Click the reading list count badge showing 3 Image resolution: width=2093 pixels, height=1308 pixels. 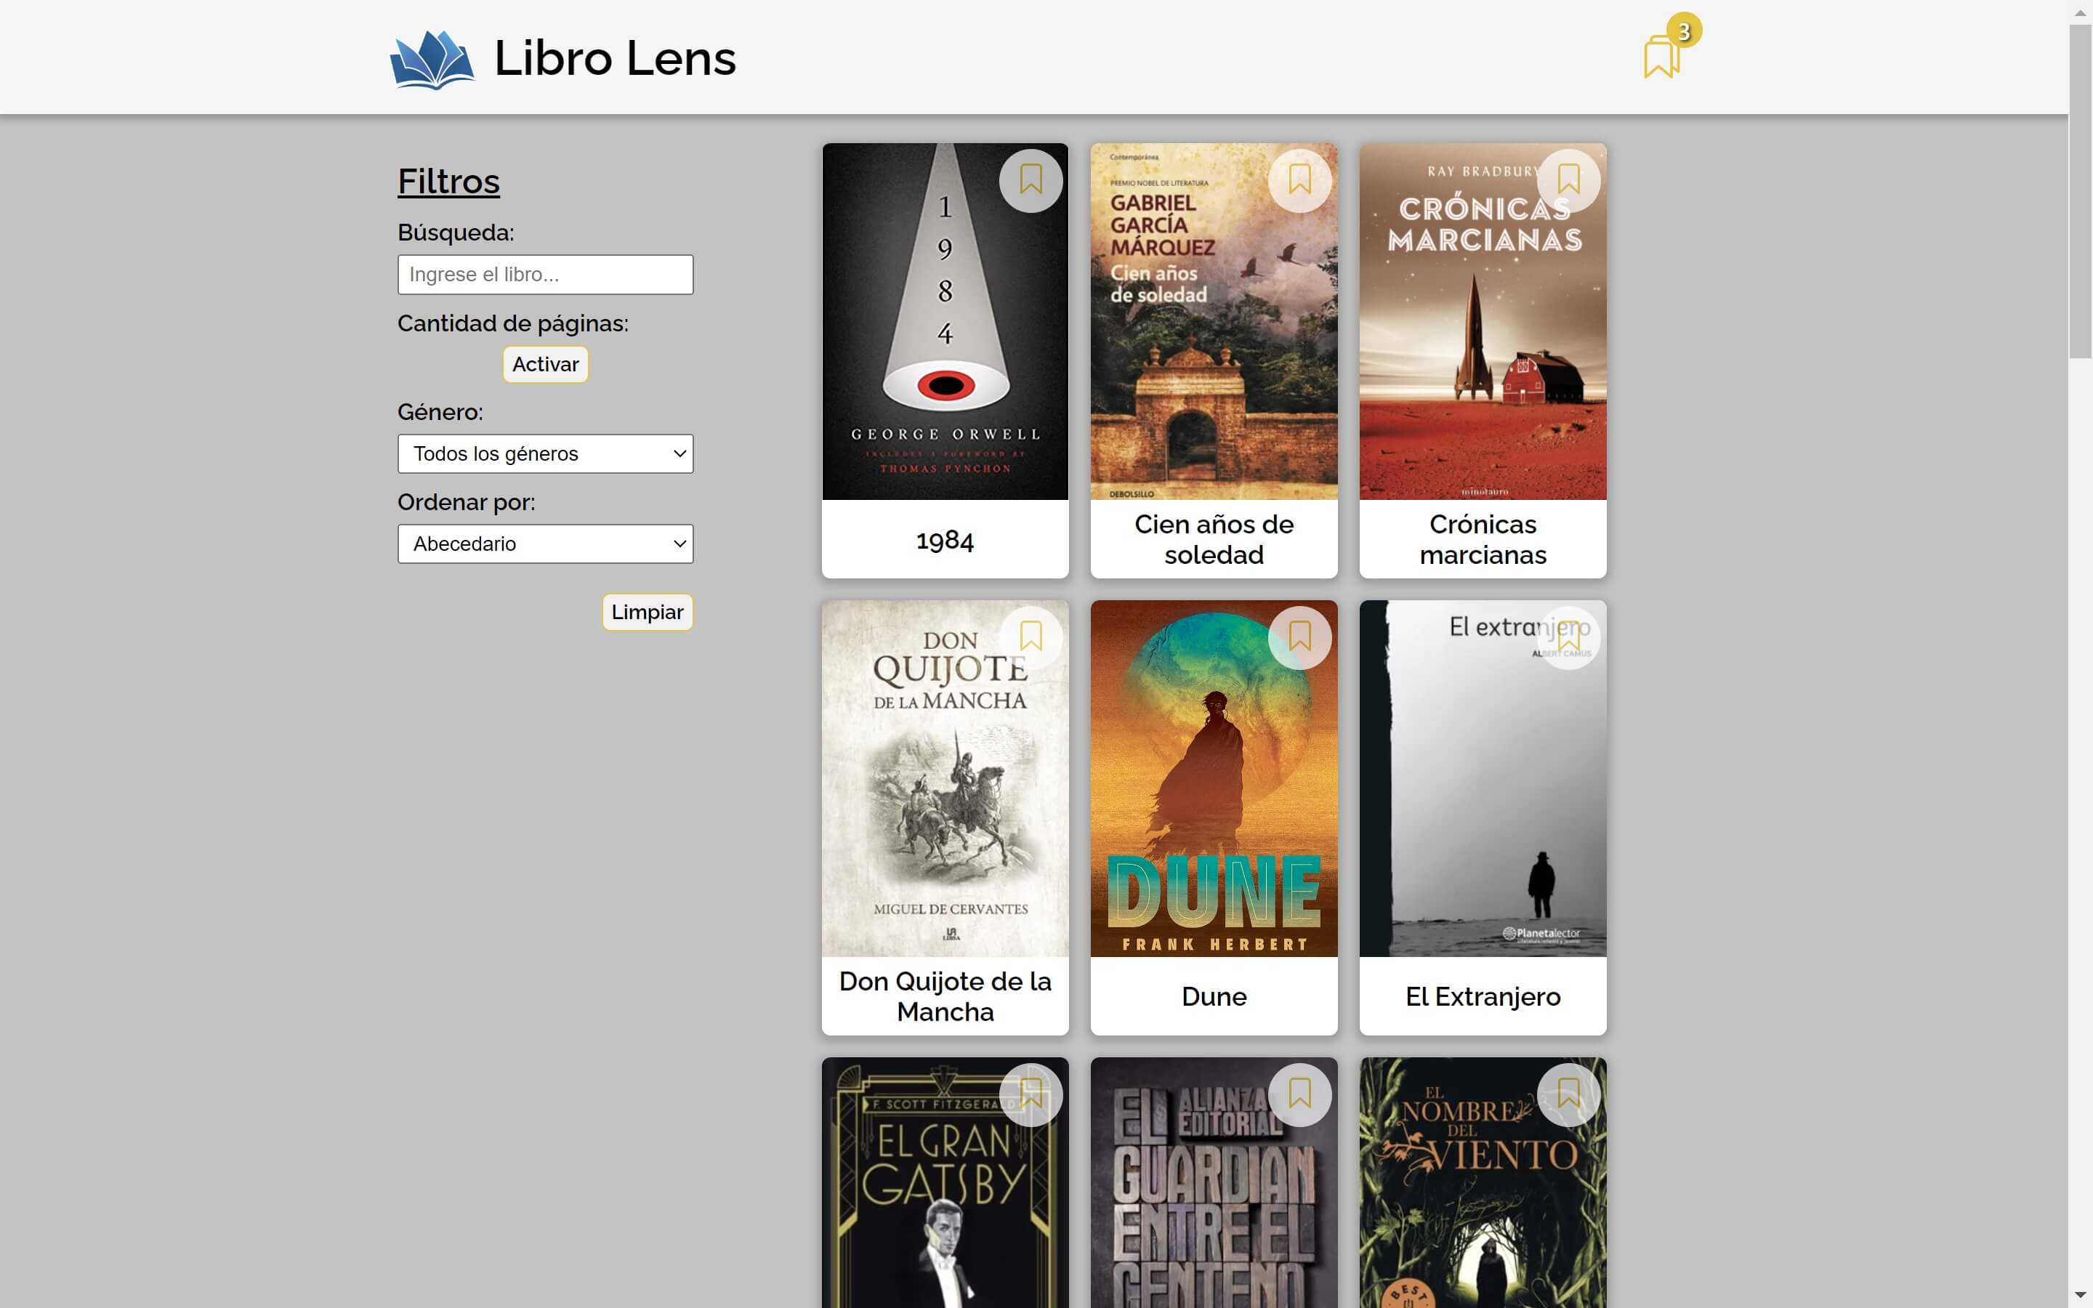coord(1684,31)
